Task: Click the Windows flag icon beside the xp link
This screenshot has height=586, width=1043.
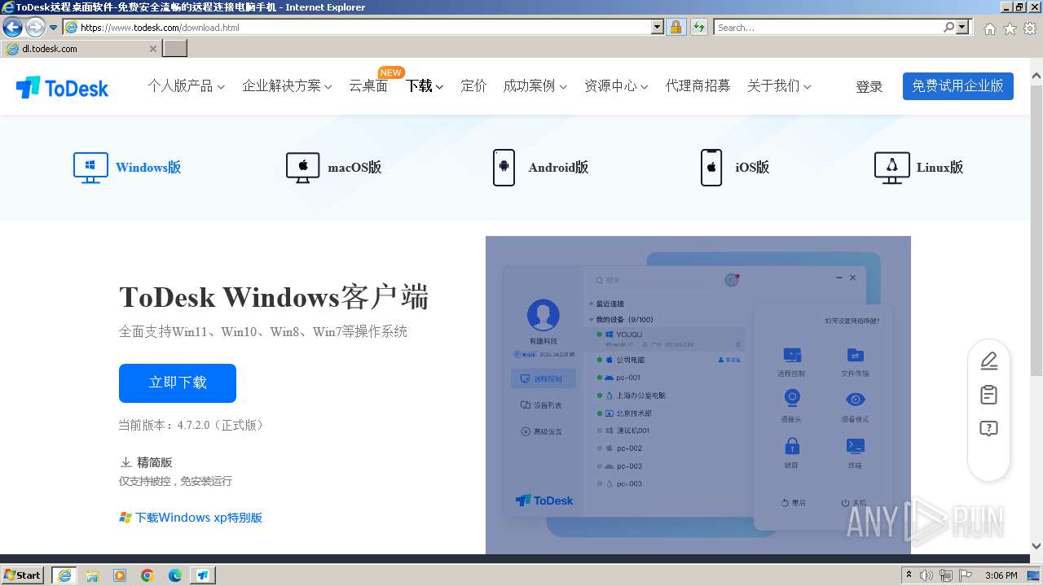Action: 125,518
